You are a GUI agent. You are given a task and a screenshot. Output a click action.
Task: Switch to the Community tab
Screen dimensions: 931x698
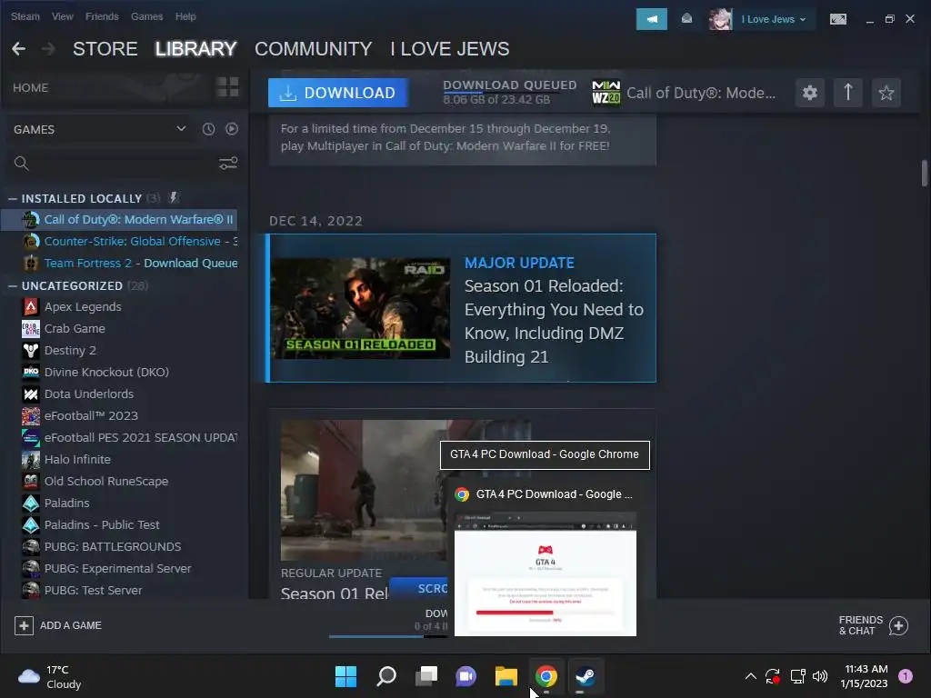pyautogui.click(x=313, y=49)
